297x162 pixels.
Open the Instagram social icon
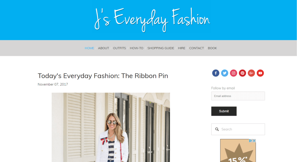[233, 73]
